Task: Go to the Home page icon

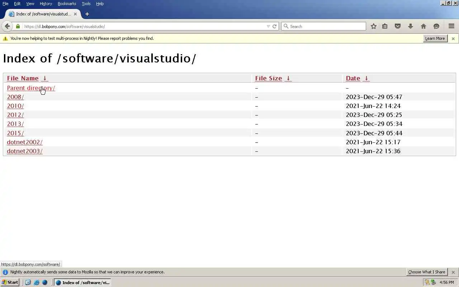Action: pyautogui.click(x=423, y=26)
